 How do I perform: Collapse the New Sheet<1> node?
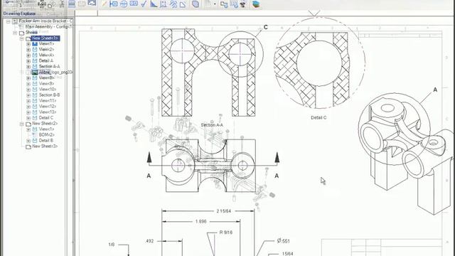tap(22, 38)
